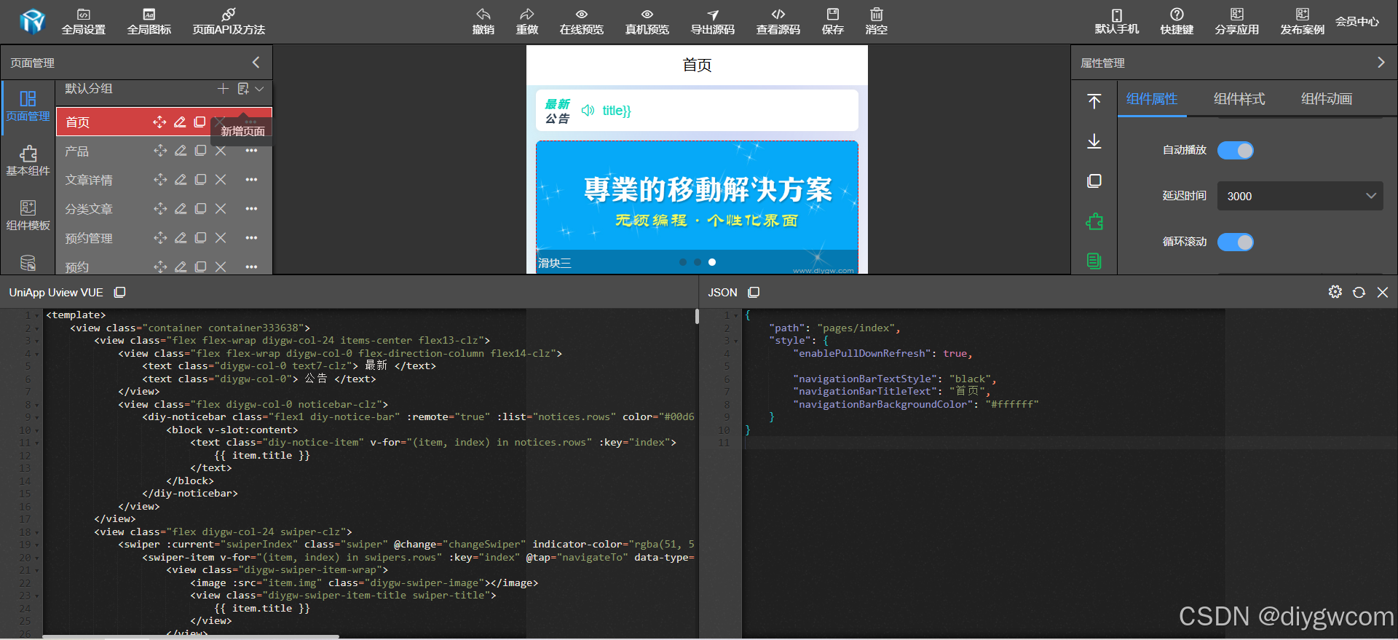Expand the 默认分组 group chevron
This screenshot has width=1398, height=640.
coord(259,89)
